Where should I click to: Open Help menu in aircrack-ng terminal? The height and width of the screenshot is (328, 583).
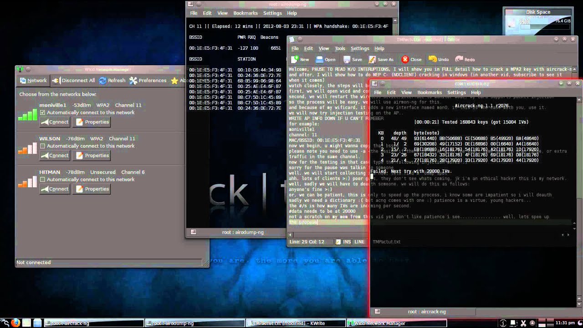(476, 92)
